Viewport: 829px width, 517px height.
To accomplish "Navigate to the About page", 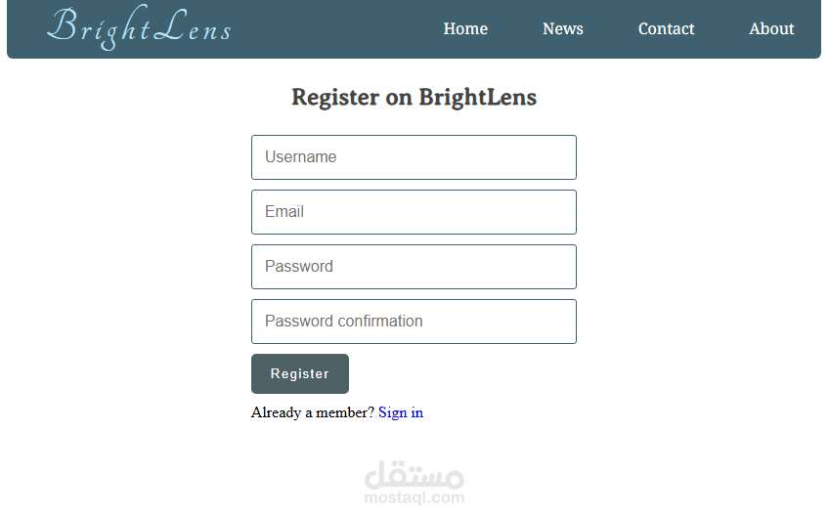I will tap(771, 29).
